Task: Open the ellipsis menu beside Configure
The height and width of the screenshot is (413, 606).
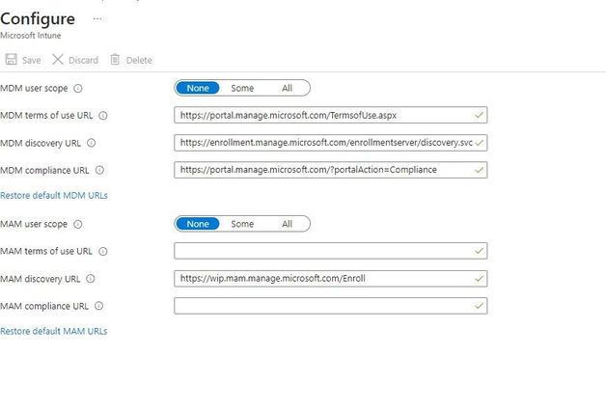Action: (x=97, y=18)
